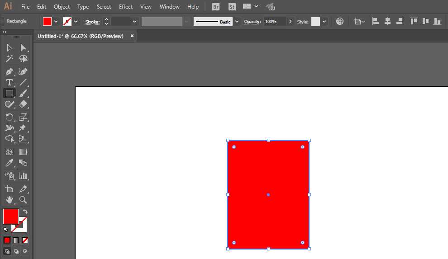
Task: Click the red fill swatch in control bar
Action: (x=47, y=21)
